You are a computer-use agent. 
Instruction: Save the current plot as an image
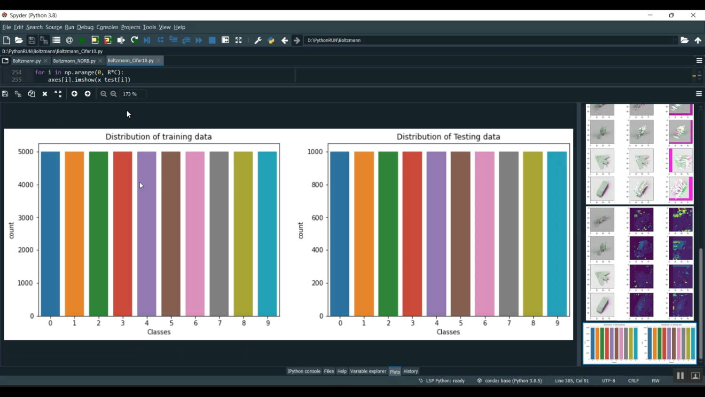point(5,94)
